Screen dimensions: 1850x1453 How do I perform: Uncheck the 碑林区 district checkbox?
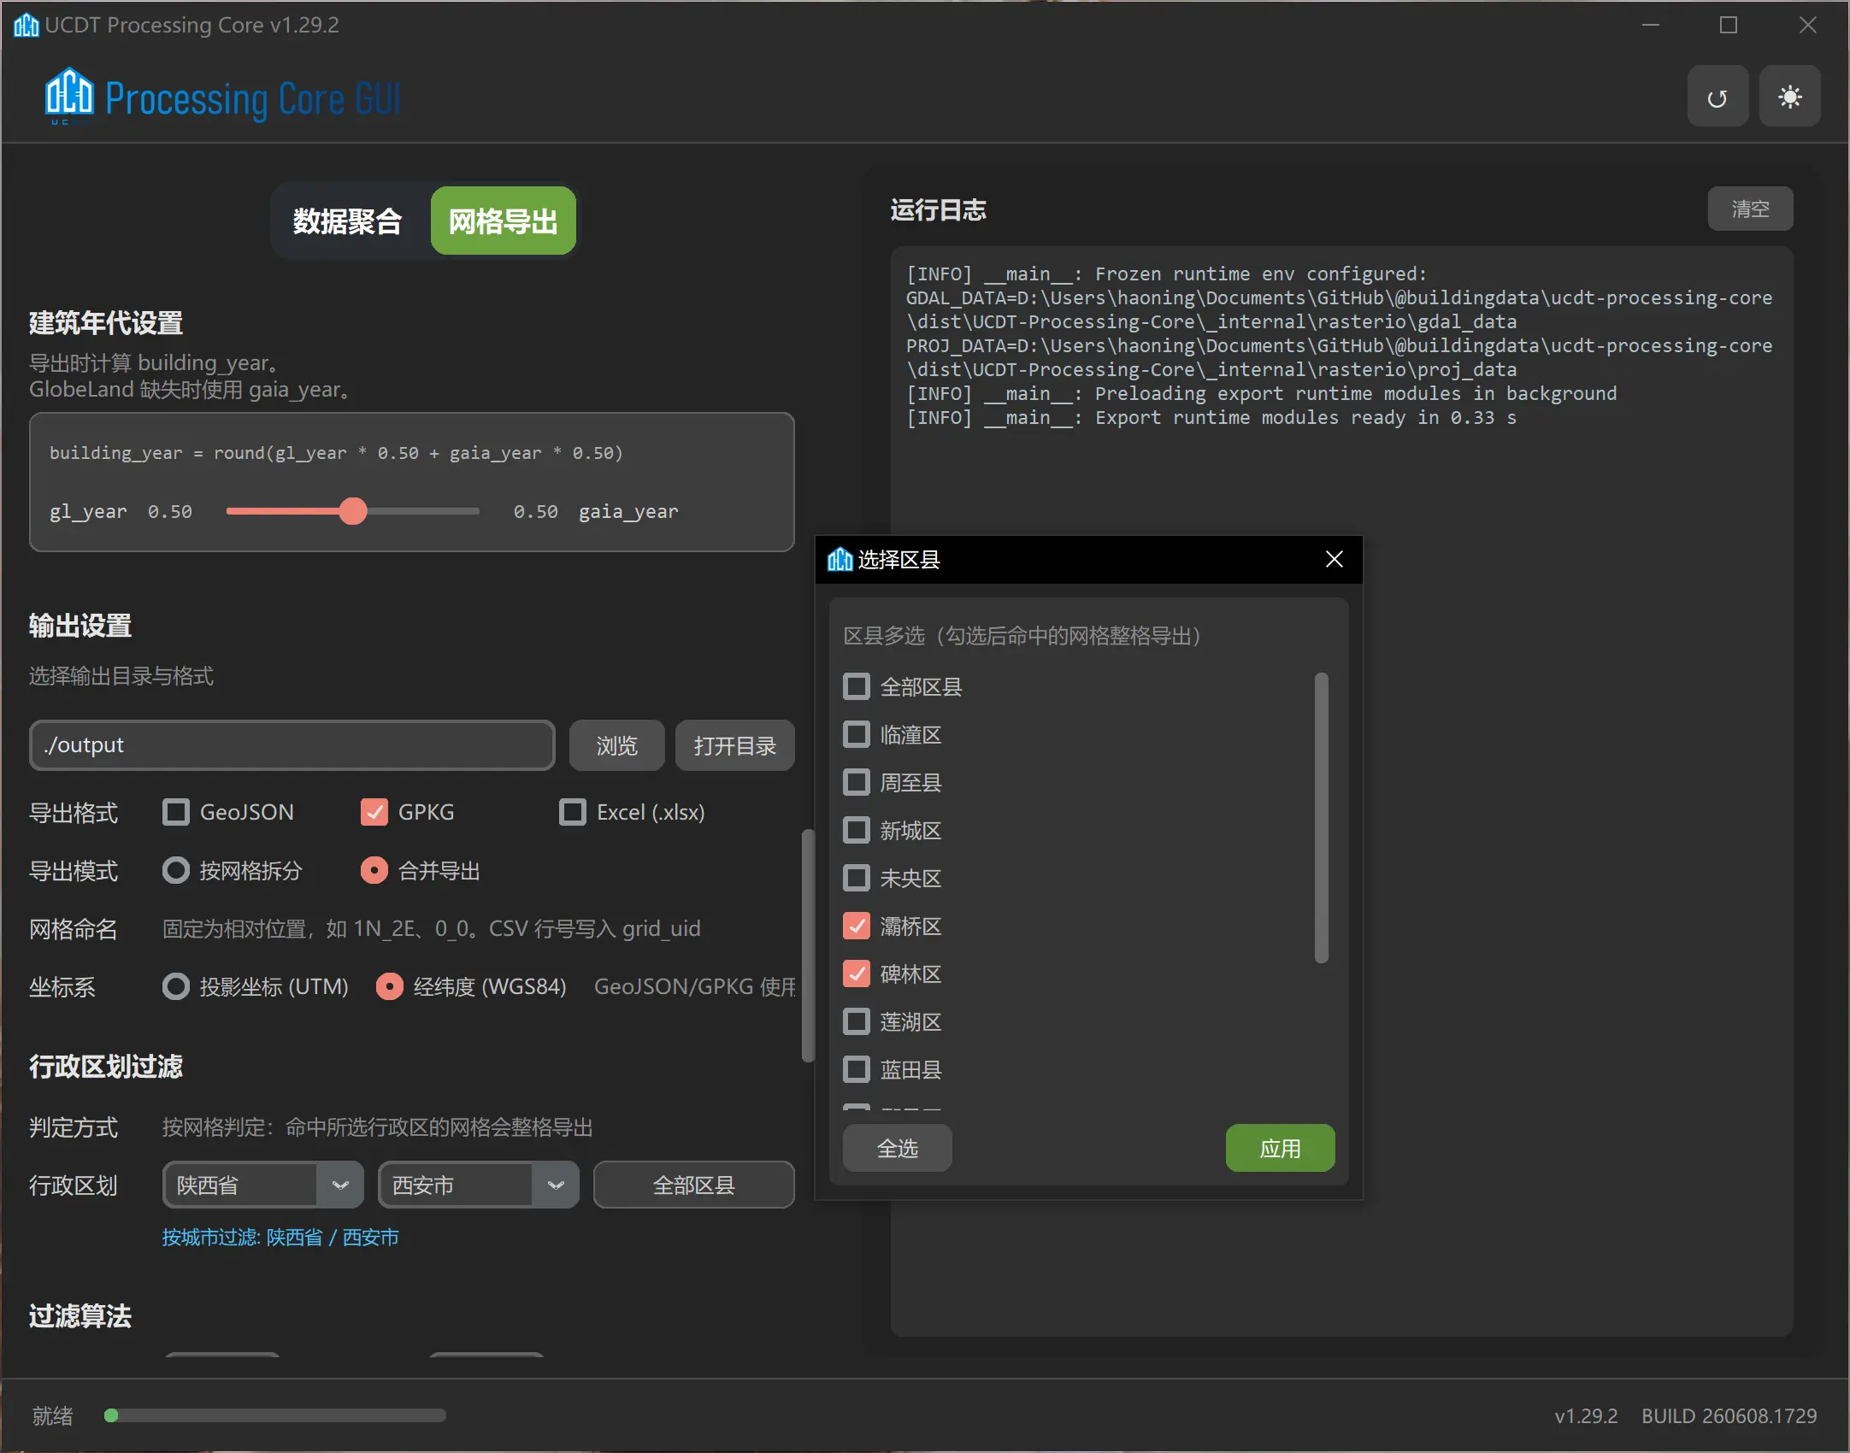(x=857, y=974)
